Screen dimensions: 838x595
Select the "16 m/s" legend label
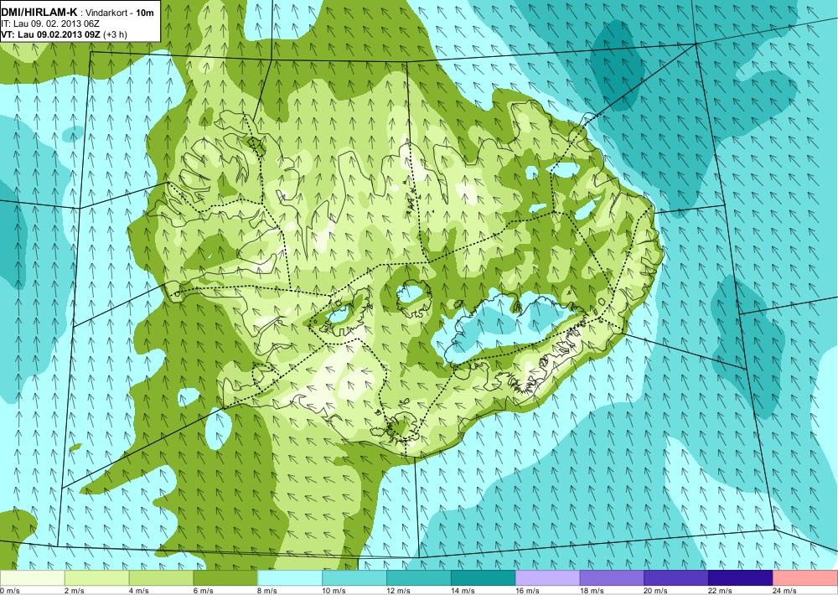coord(527,591)
